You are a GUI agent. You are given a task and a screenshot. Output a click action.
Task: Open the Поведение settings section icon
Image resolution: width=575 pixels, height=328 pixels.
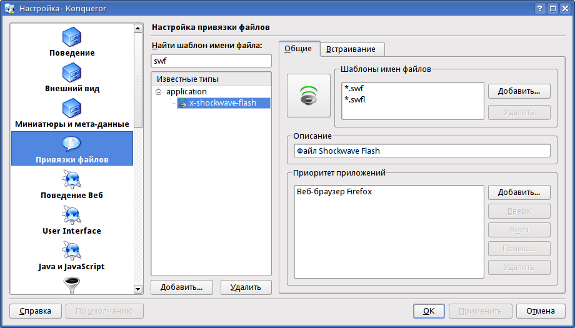pos(71,37)
